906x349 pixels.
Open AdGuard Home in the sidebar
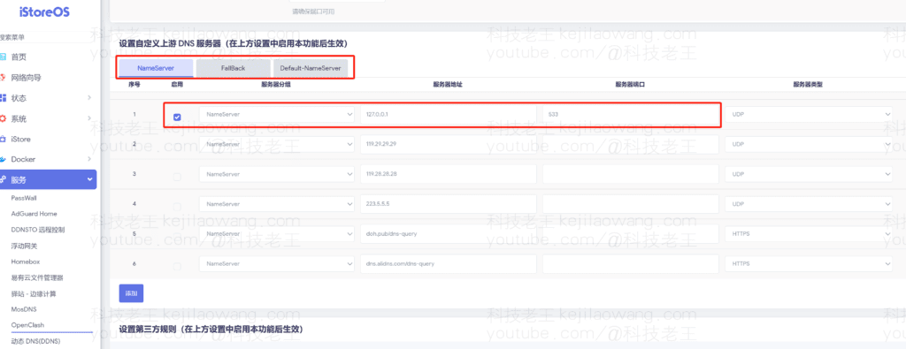tap(35, 214)
